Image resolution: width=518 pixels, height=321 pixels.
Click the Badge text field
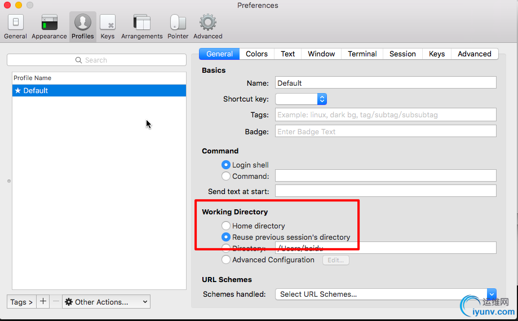coord(386,131)
